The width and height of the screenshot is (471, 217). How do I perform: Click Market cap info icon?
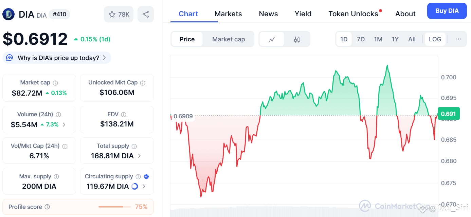55,83
